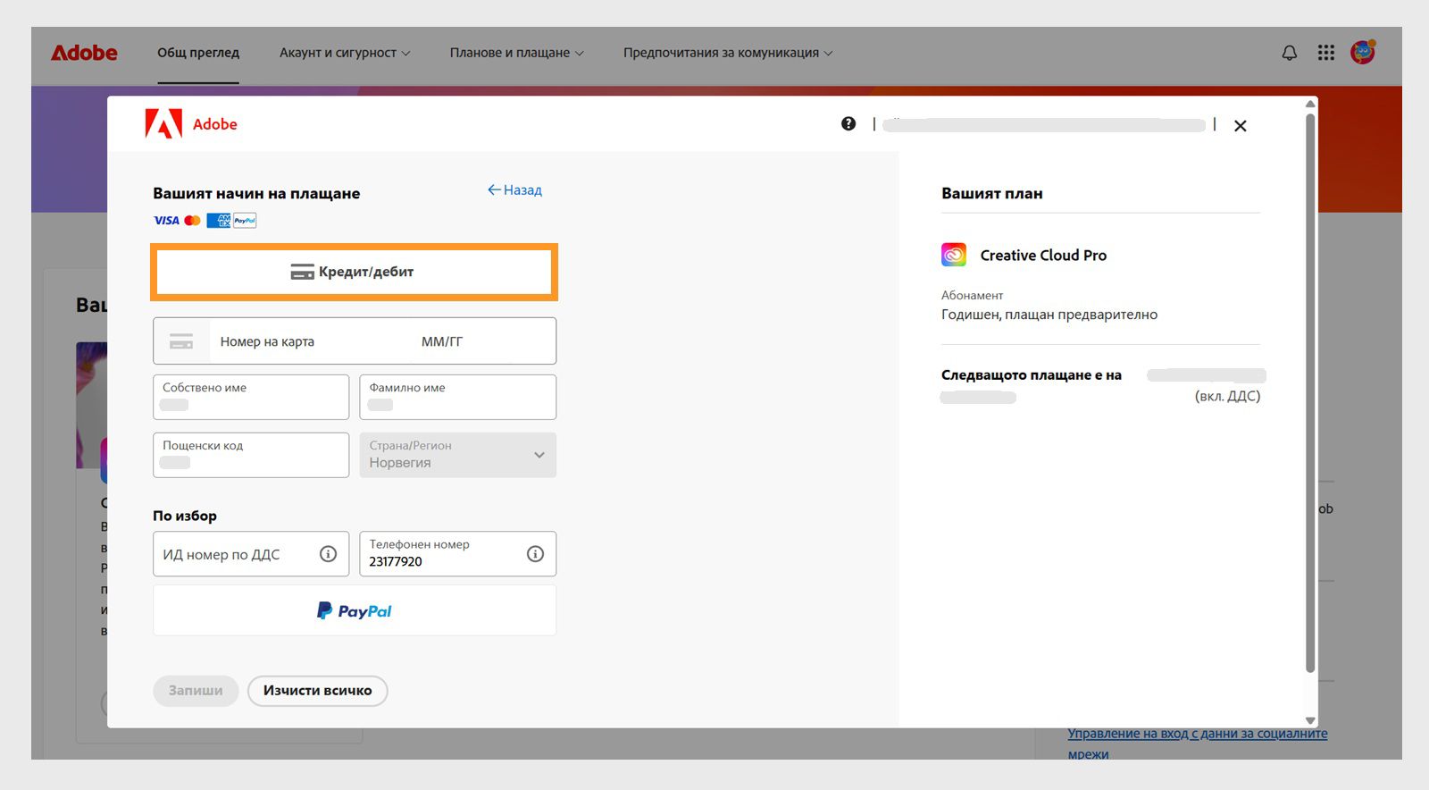Viewport: 1429px width, 790px height.
Task: Click the Adobe logo in the dialog header
Action: pyautogui.click(x=191, y=124)
